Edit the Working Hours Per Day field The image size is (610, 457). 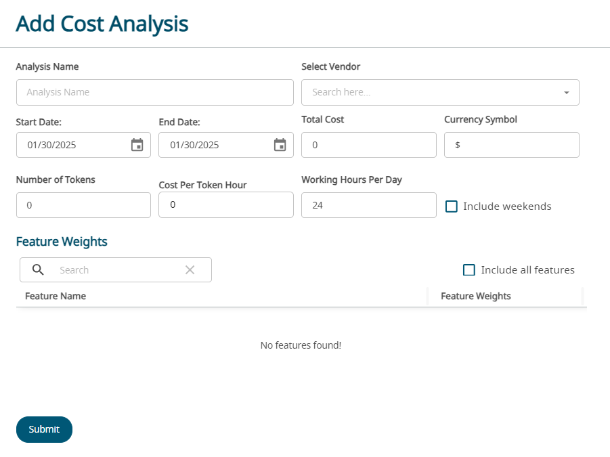pos(368,205)
